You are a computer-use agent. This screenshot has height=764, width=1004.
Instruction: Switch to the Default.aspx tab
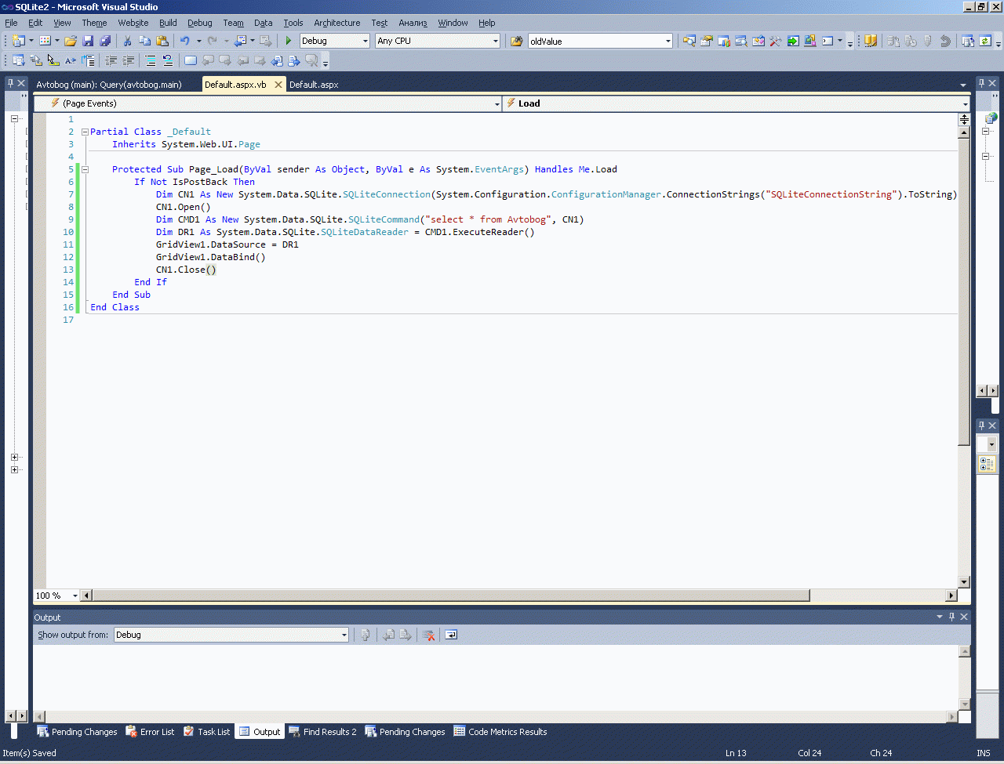click(x=314, y=85)
